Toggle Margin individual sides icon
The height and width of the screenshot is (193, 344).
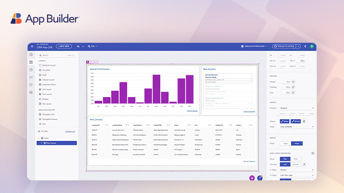293,82
